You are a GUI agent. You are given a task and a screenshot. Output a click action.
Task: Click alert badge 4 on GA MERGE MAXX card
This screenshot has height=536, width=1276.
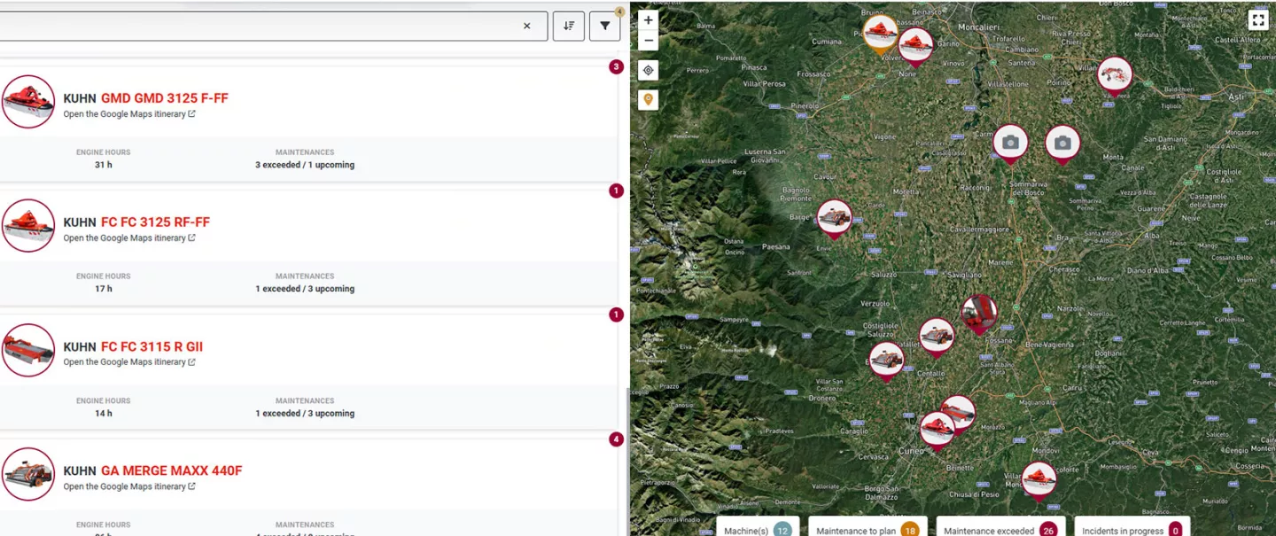617,439
